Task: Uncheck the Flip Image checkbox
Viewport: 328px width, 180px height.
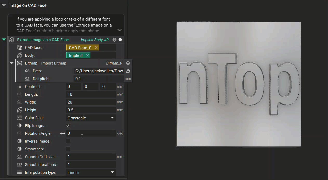Action: pyautogui.click(x=68, y=125)
